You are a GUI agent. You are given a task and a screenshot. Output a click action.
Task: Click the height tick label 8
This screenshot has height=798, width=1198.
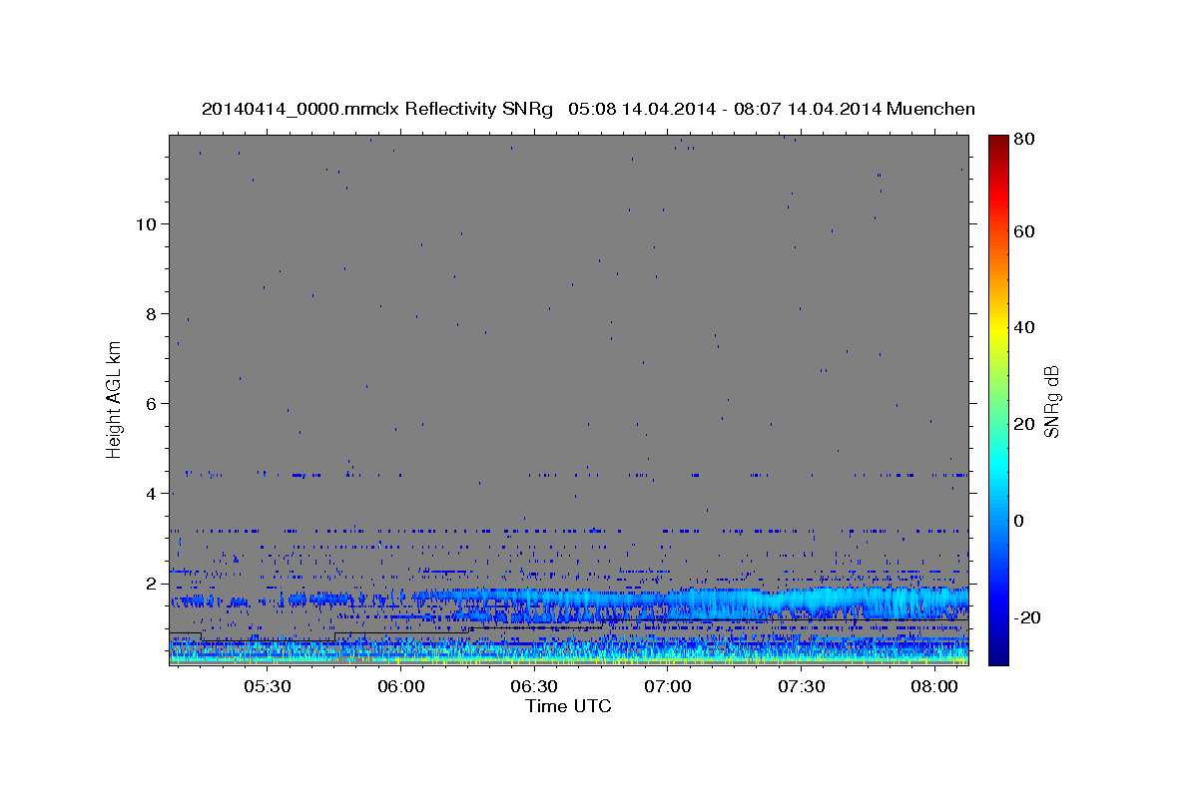[x=149, y=314]
